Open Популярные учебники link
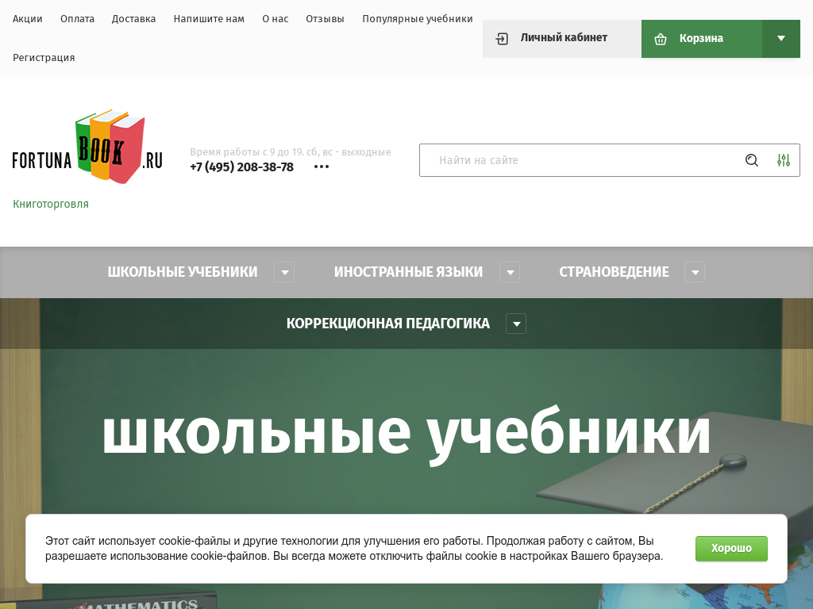 418,19
